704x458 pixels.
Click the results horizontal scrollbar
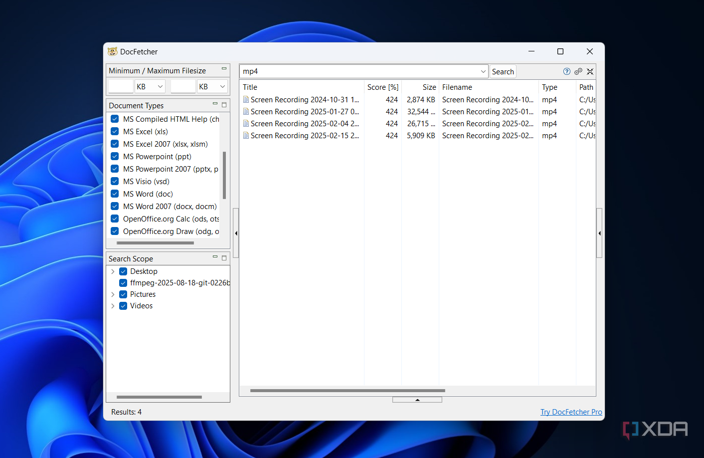point(348,391)
